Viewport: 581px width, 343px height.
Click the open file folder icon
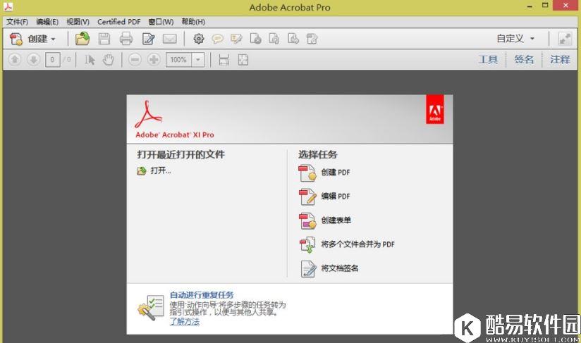(82, 39)
